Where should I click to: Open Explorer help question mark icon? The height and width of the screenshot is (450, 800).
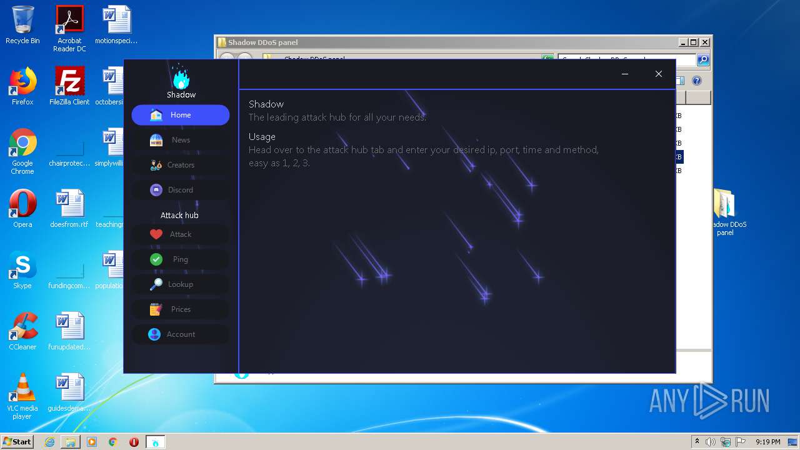point(697,81)
